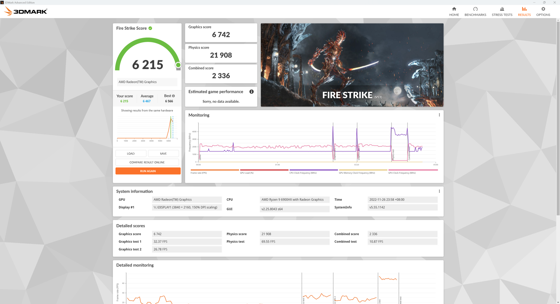Toggle the pink GPU Clock Frequency legend
The height and width of the screenshot is (304, 560).
(x=413, y=172)
